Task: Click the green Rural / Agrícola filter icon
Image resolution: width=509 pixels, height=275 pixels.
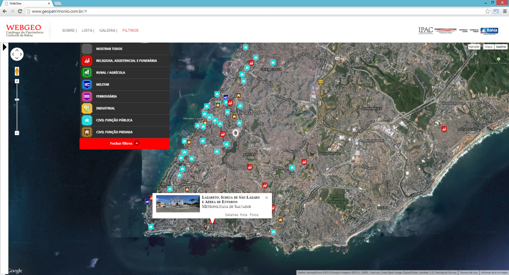Action: pos(87,72)
